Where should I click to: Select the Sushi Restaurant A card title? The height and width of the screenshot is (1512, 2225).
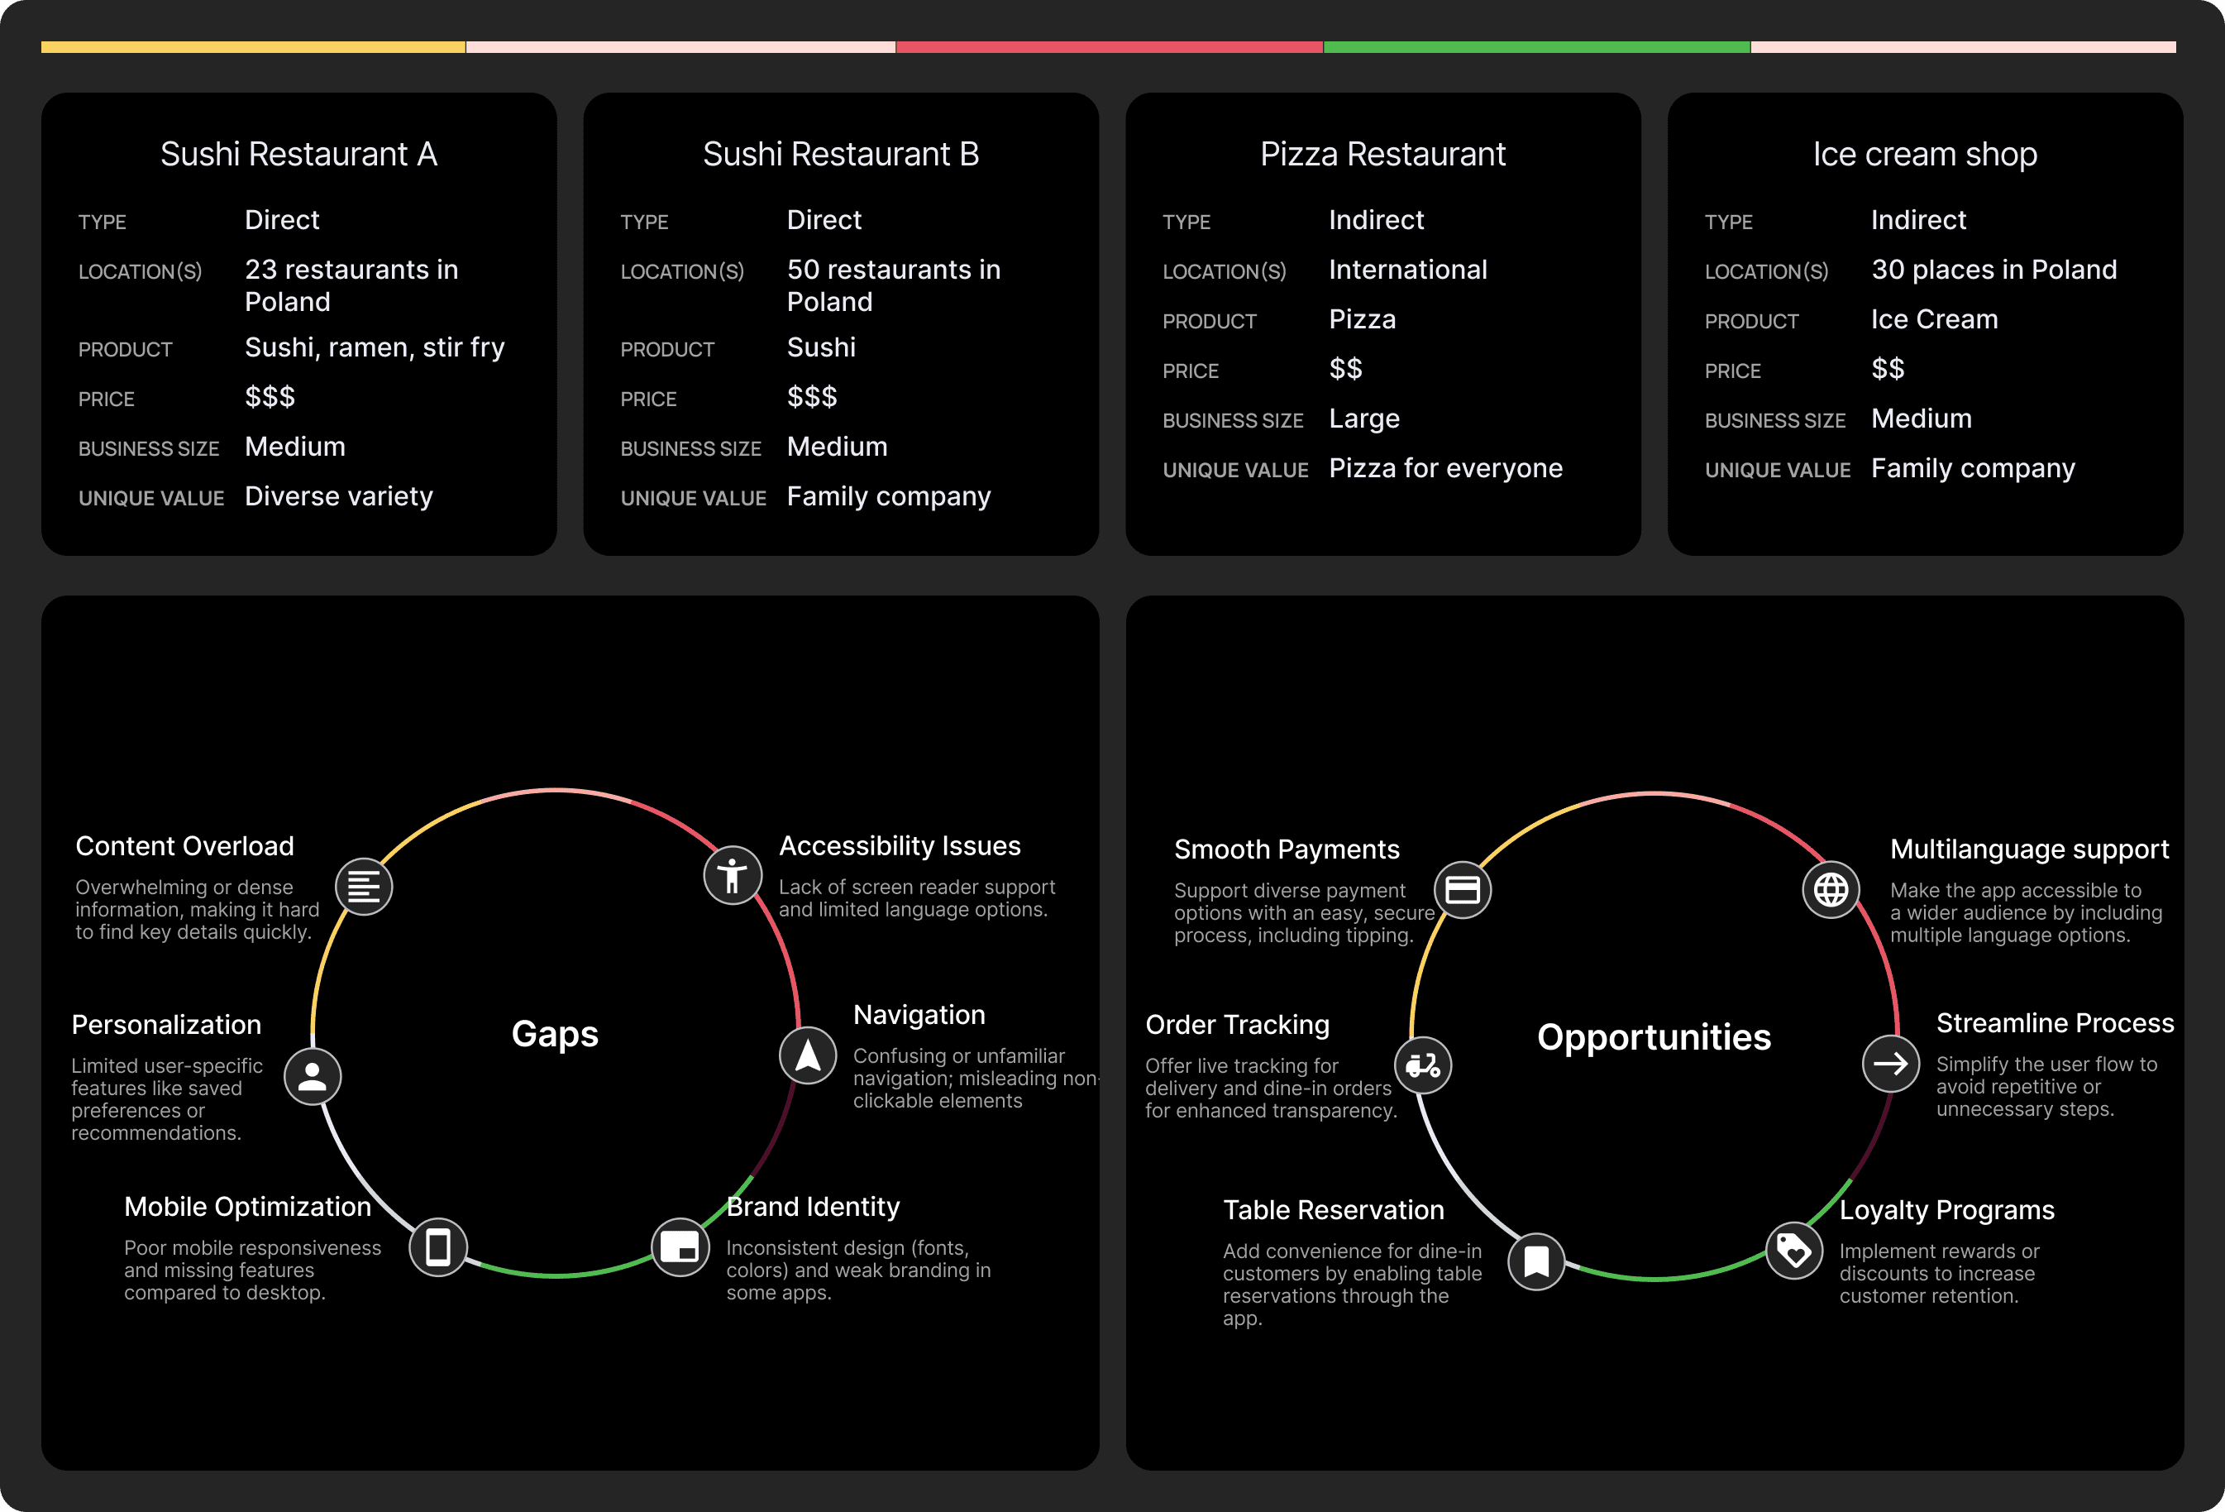(x=298, y=154)
